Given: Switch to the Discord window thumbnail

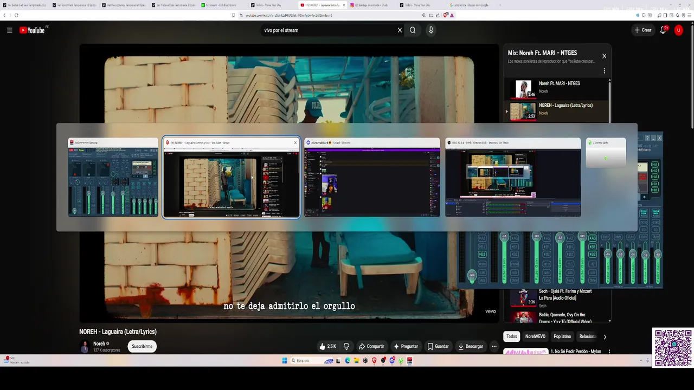Looking at the screenshot, I should pyautogui.click(x=372, y=177).
